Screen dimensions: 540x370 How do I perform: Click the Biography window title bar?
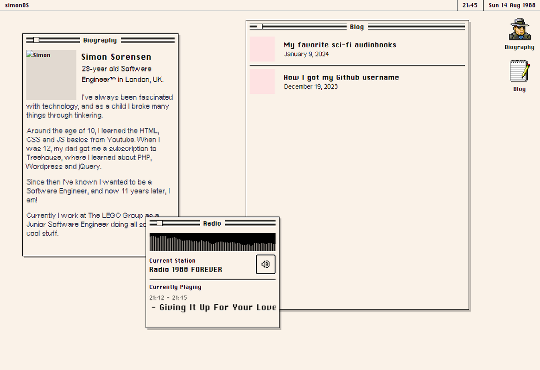tap(101, 40)
